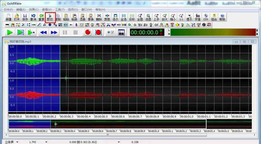Viewport: 261px width, 144px height.
Task: Open a file with the 打开 icon
Action: 17,17
